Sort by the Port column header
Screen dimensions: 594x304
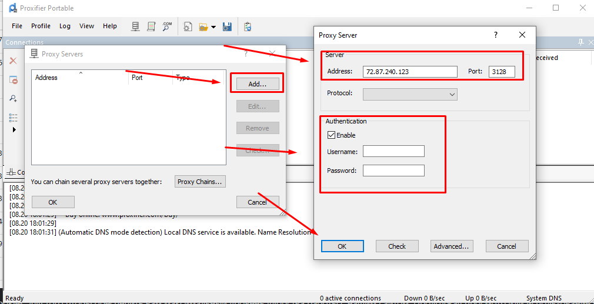pos(151,77)
